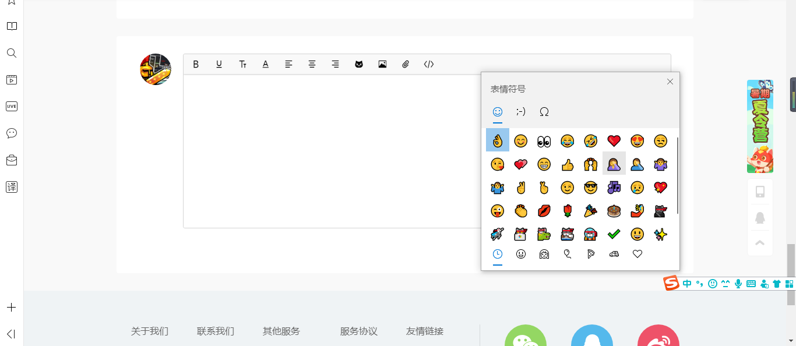
Task: Open the search icon in left sidebar
Action: (12, 53)
